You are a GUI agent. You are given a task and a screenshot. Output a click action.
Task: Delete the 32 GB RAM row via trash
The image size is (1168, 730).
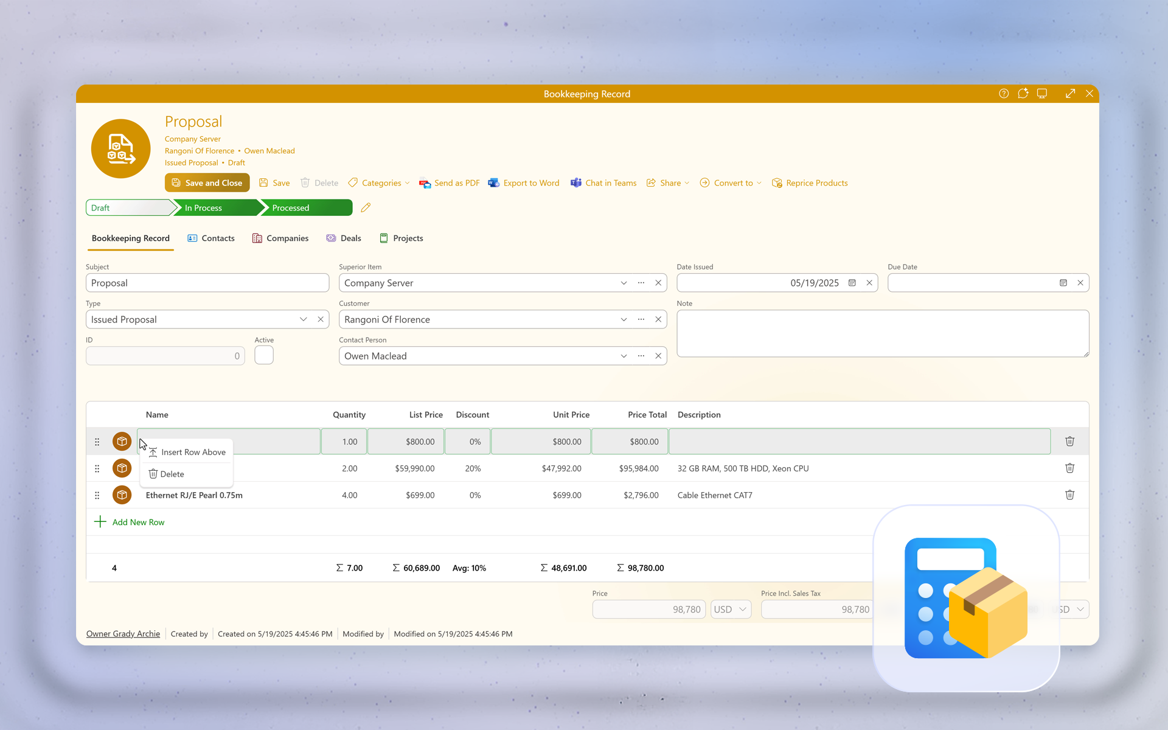[x=1069, y=468]
